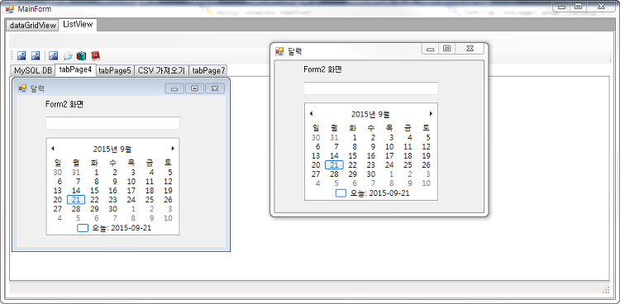This screenshot has width=620, height=304.
Task: Click the image icon right after the toolbar separator
Action: click(54, 55)
